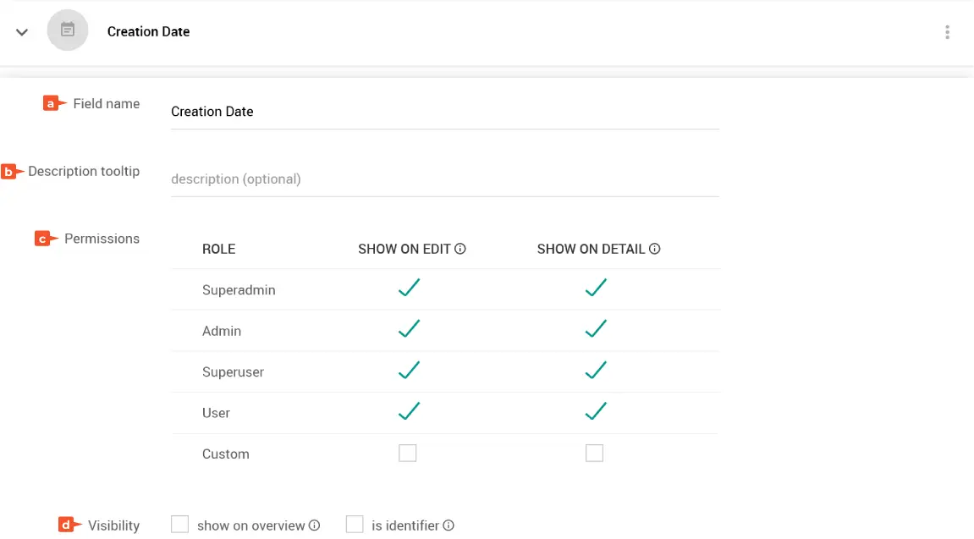974x539 pixels.
Task: Click the Creation Date header title
Action: (x=148, y=32)
